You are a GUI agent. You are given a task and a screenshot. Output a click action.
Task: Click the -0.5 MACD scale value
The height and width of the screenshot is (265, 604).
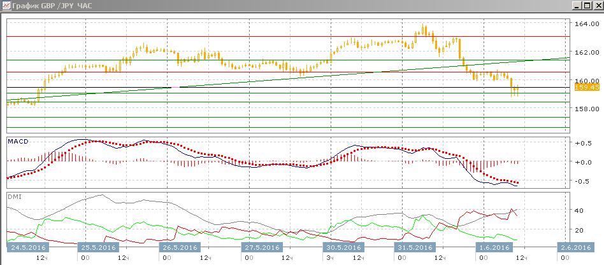point(583,181)
